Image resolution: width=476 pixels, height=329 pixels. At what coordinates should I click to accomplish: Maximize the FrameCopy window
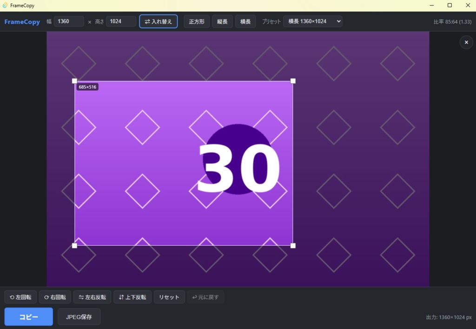pyautogui.click(x=450, y=6)
